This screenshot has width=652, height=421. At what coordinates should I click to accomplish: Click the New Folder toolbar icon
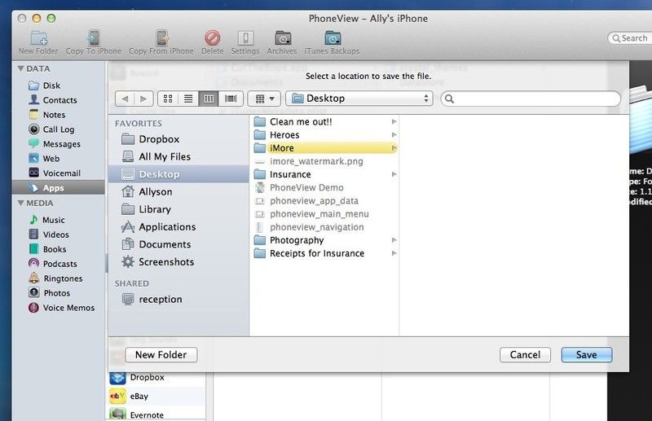coord(37,38)
